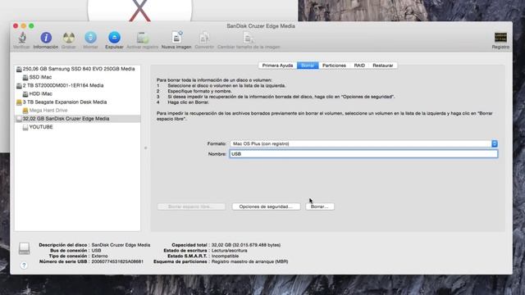Image resolution: width=525 pixels, height=295 pixels.
Task: Eject the disk with Expulsar icon
Action: coord(114,38)
